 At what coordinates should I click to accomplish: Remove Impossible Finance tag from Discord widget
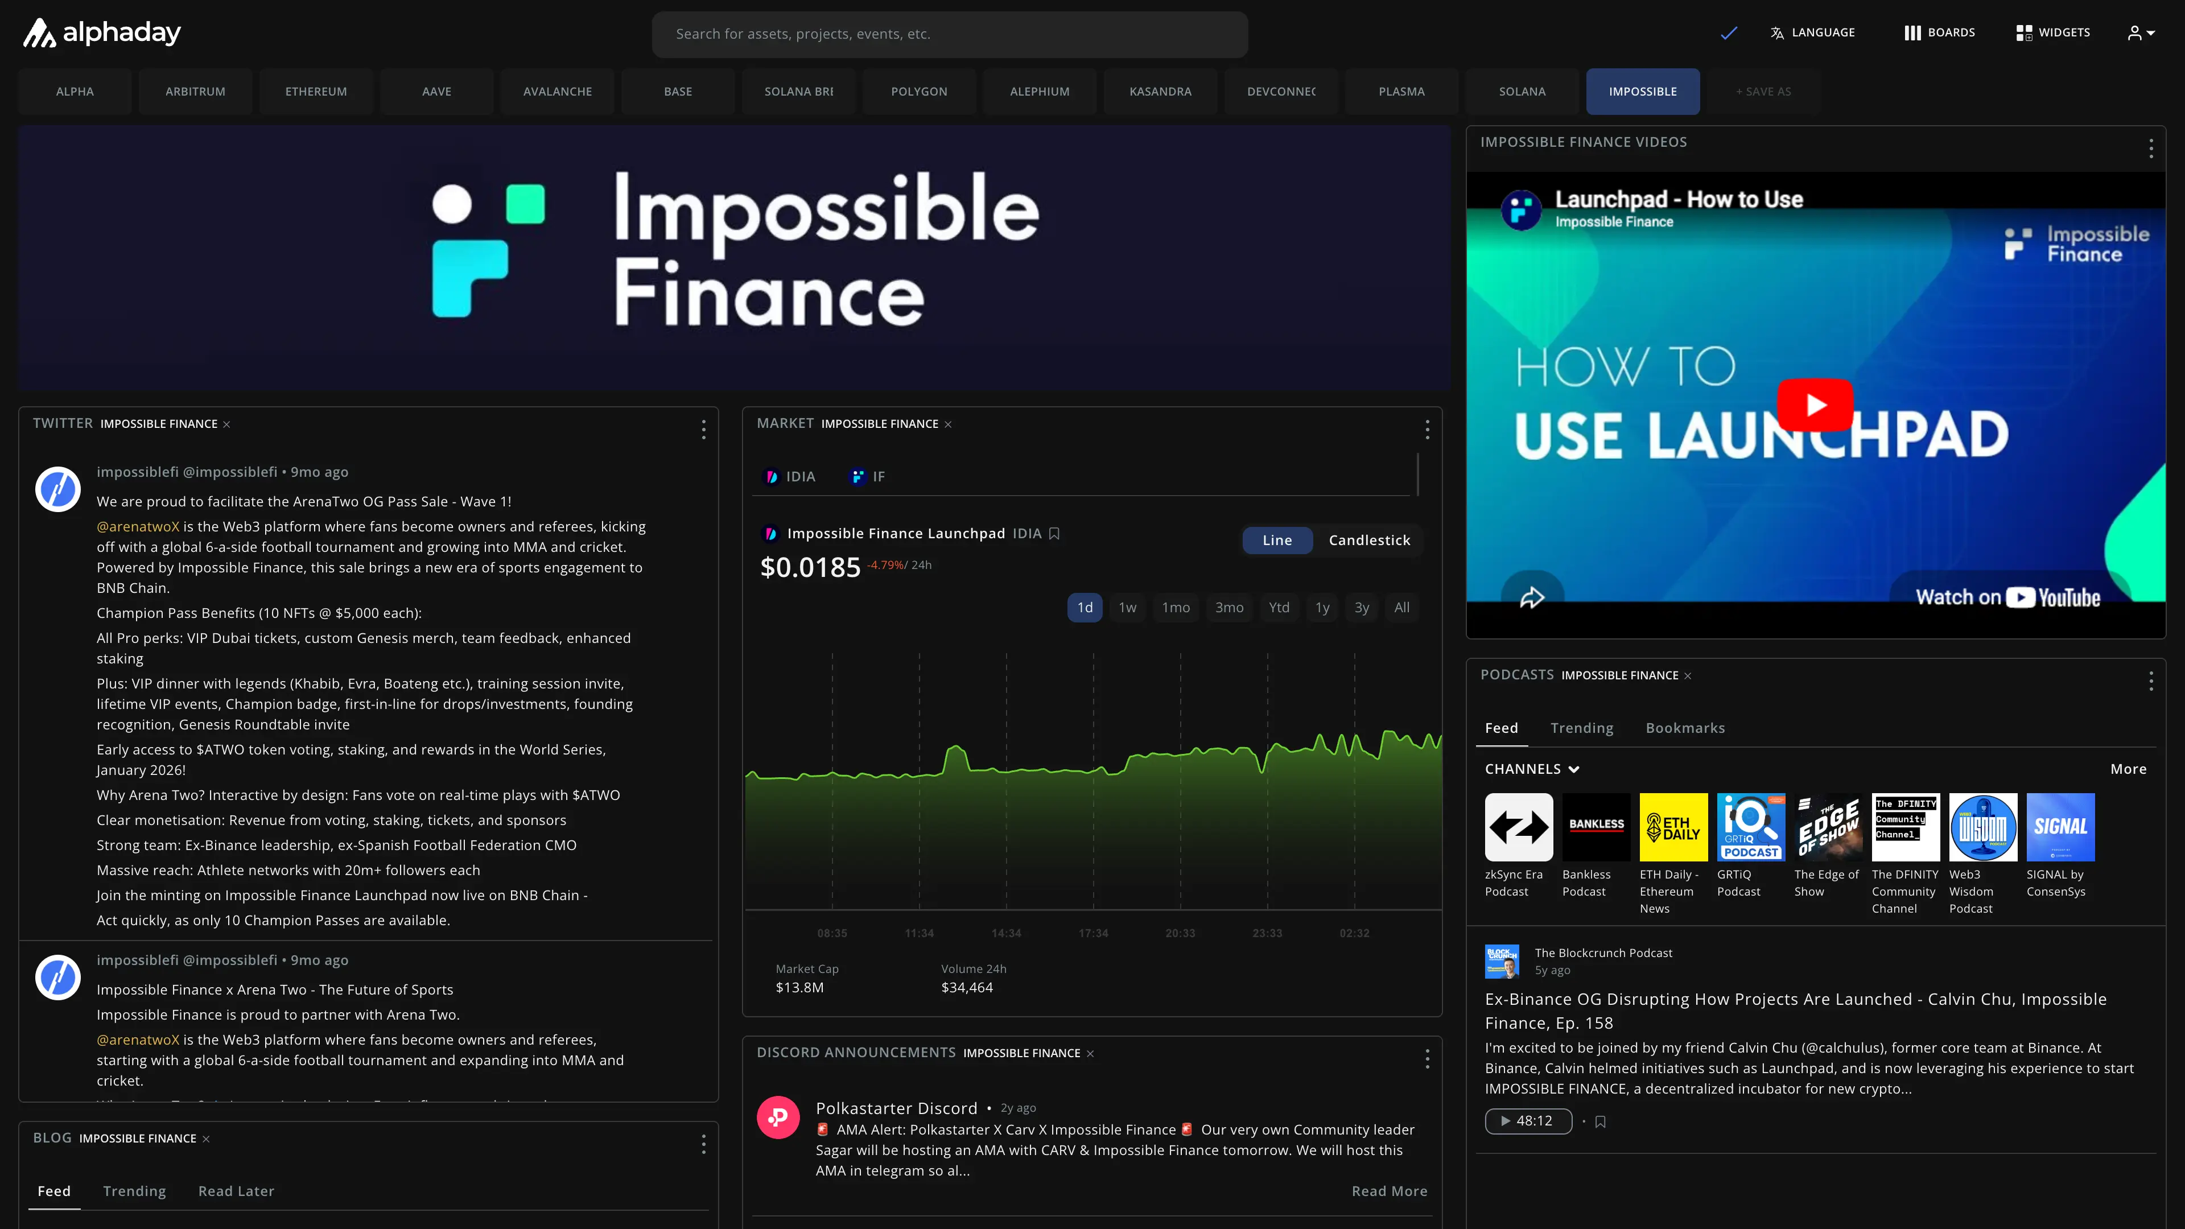1090,1053
